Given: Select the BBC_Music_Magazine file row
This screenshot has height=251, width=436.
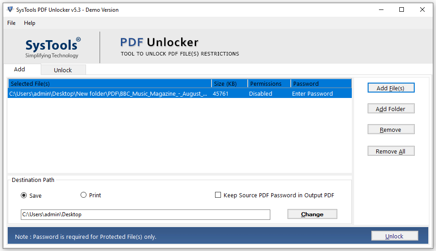Looking at the screenshot, I should pyautogui.click(x=180, y=94).
